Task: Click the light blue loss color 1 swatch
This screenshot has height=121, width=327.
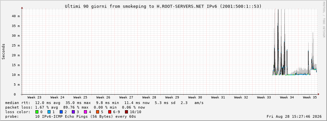Action: pos(49,112)
